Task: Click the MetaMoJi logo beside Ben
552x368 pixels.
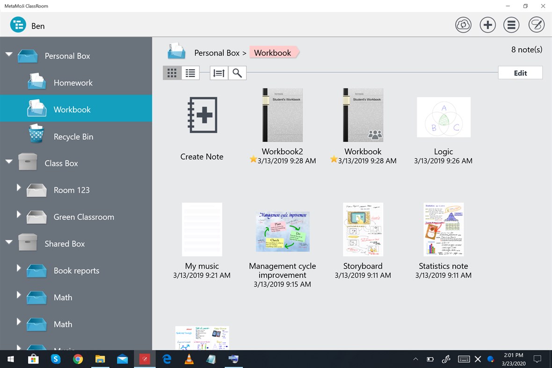Action: coord(17,24)
